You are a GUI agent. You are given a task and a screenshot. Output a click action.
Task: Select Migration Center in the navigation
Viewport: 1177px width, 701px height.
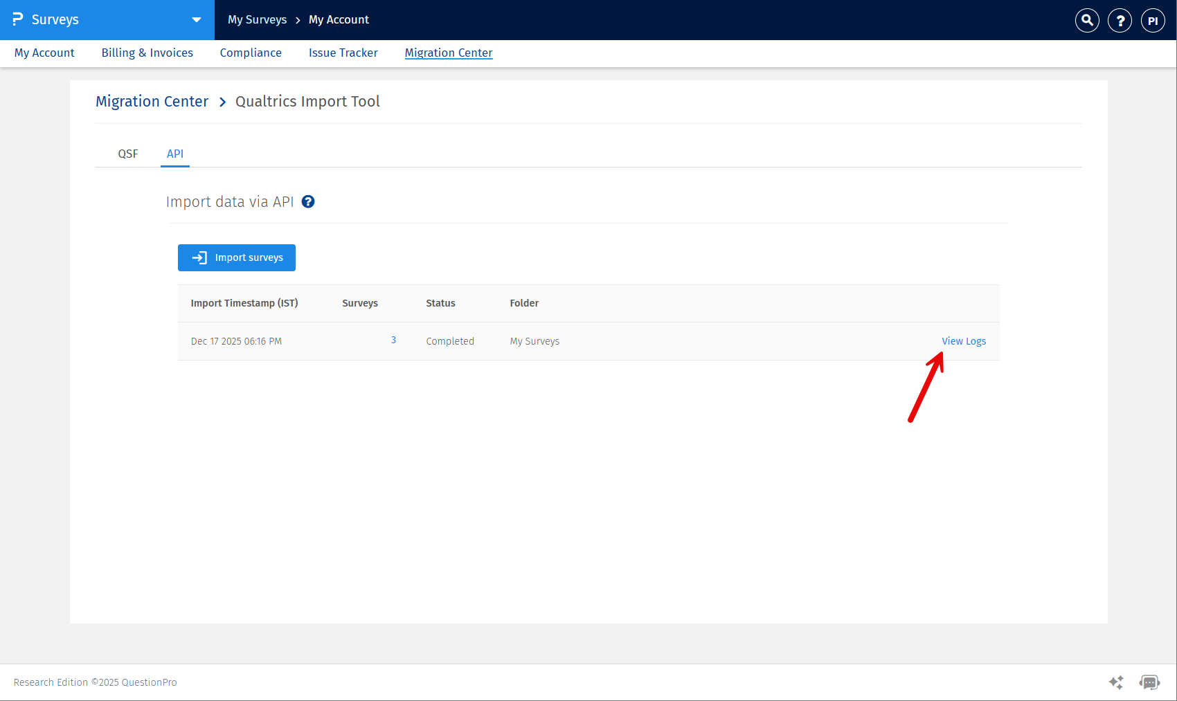449,53
